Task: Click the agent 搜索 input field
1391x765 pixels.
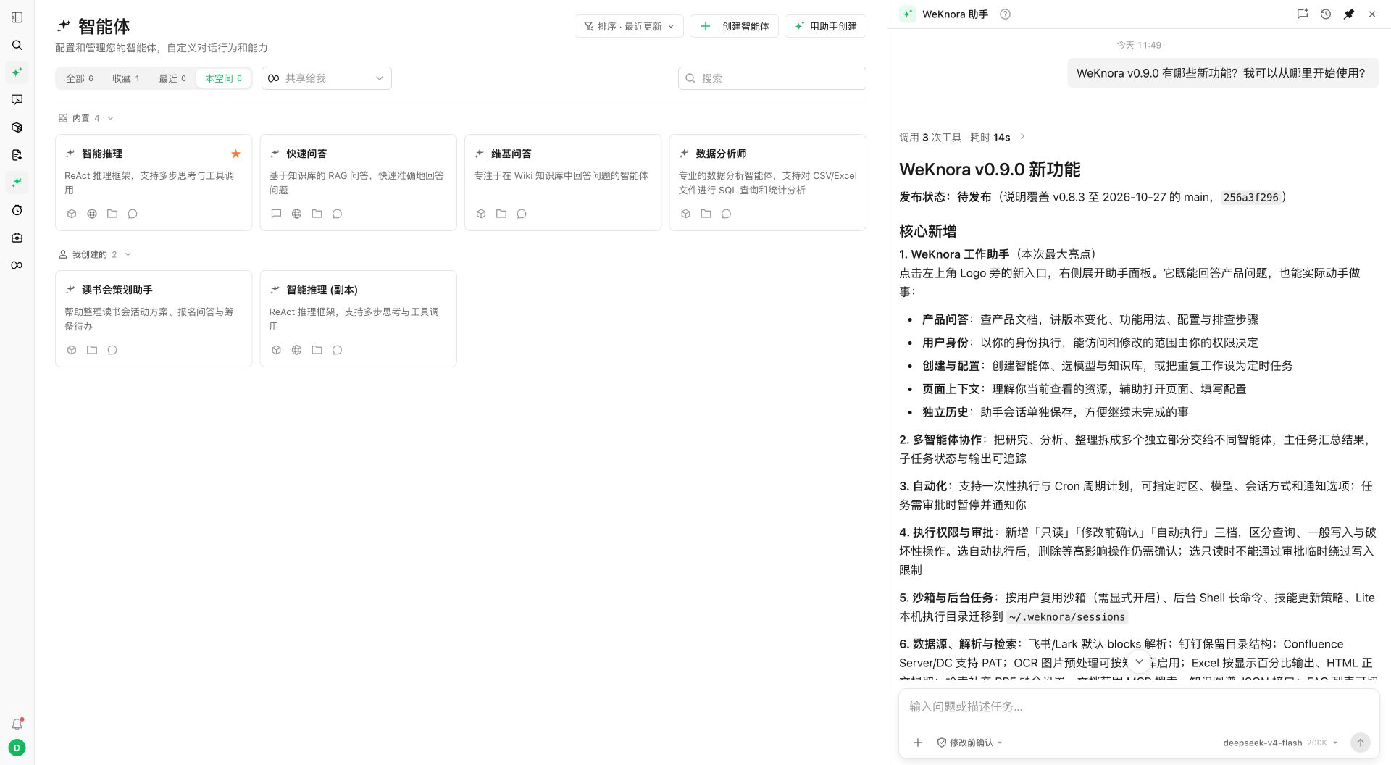Action: tap(772, 78)
